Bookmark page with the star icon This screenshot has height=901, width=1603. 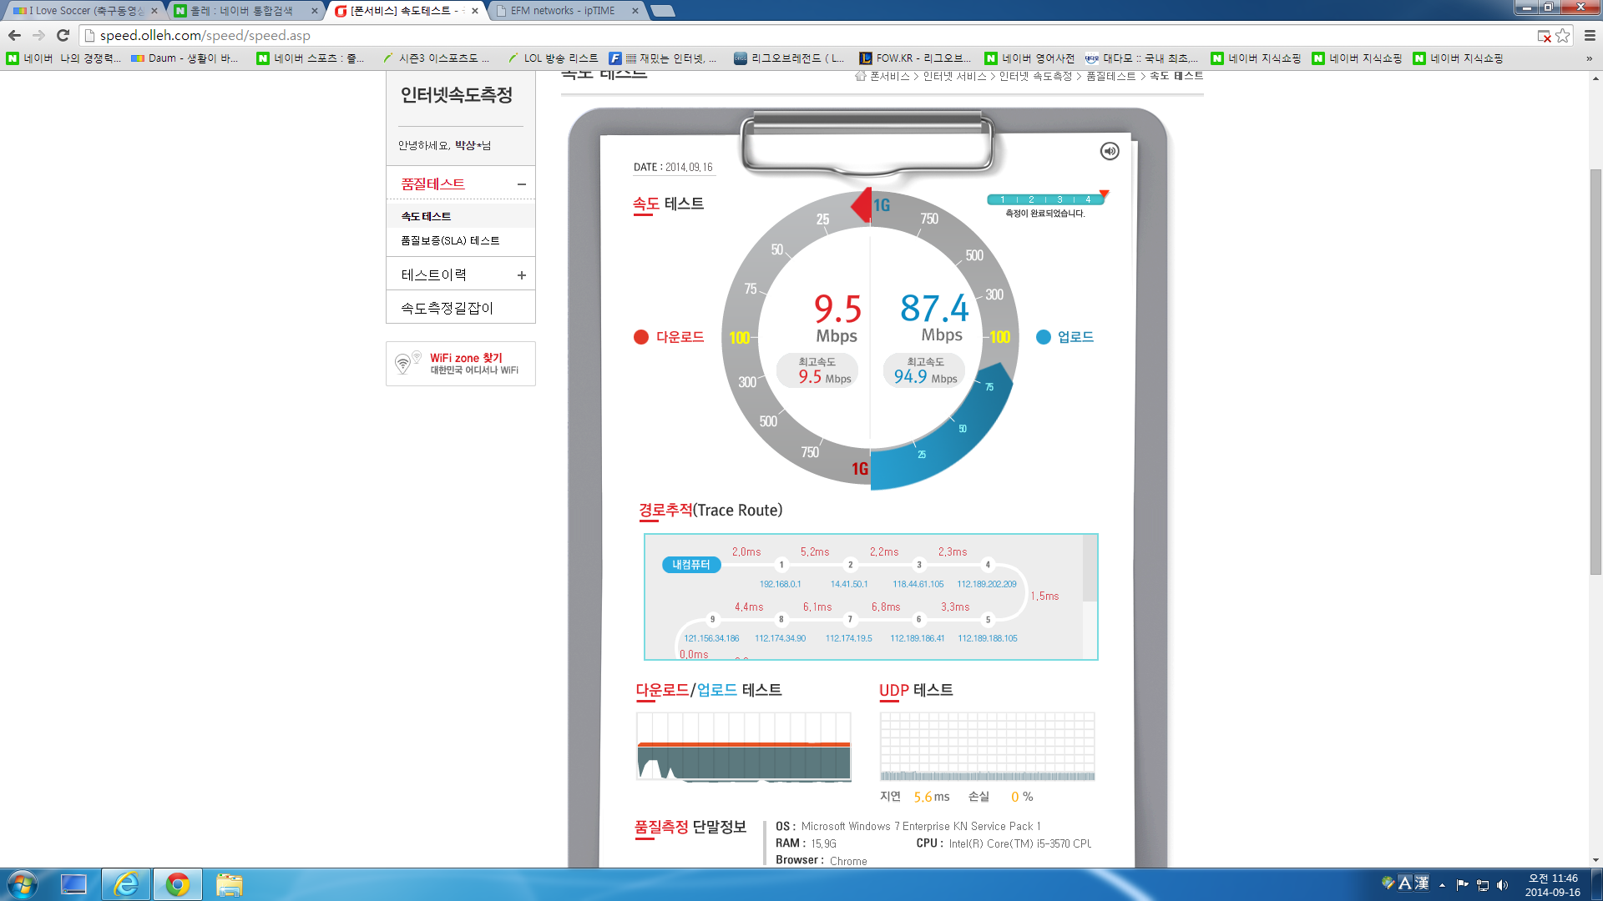pyautogui.click(x=1563, y=35)
